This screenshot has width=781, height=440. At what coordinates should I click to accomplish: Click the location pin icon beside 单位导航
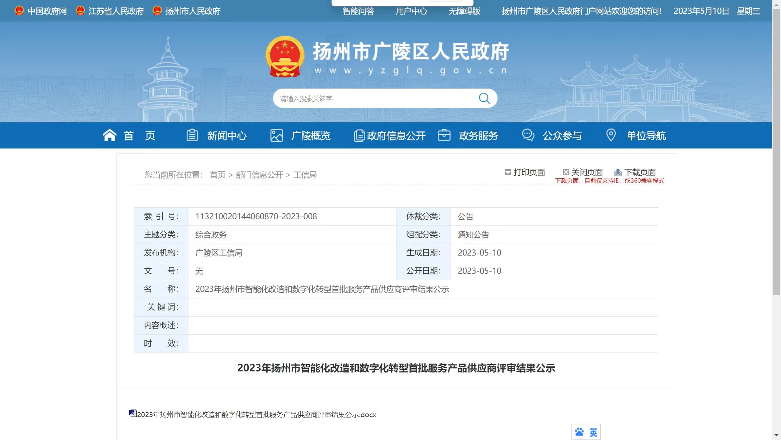click(611, 135)
